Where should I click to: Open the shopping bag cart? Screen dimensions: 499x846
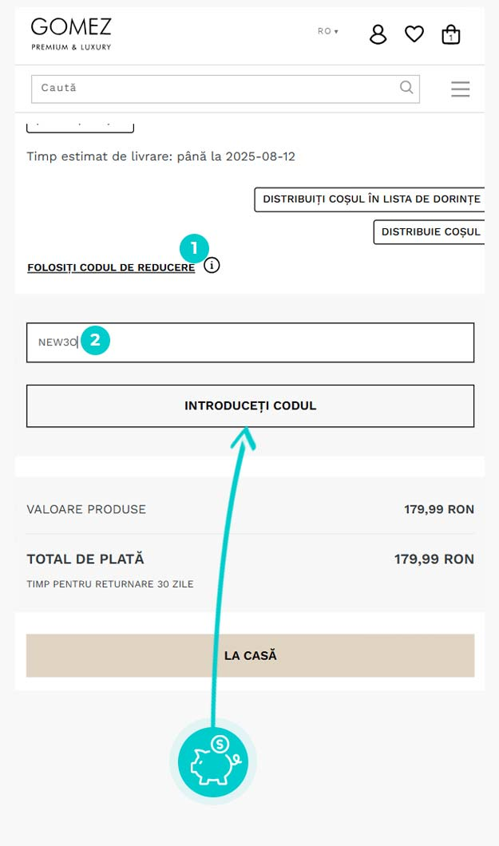pyautogui.click(x=451, y=34)
